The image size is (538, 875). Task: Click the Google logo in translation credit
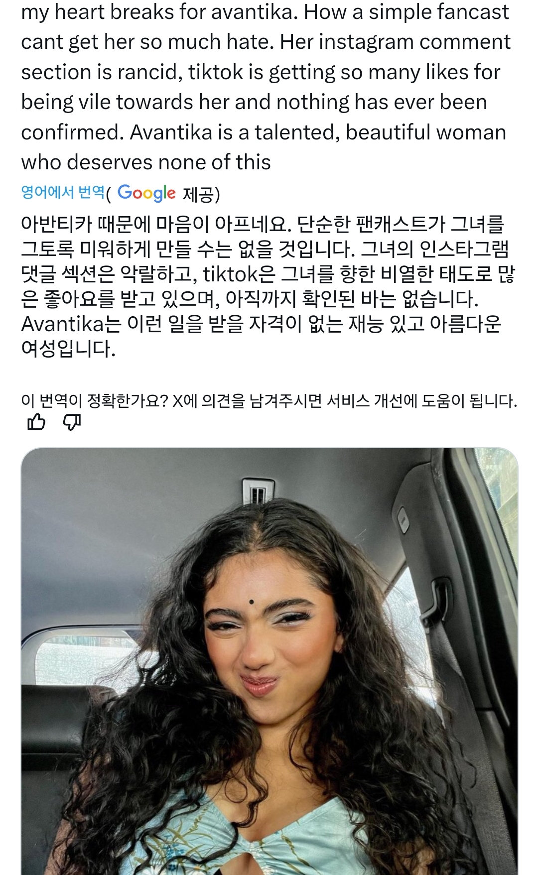click(146, 193)
